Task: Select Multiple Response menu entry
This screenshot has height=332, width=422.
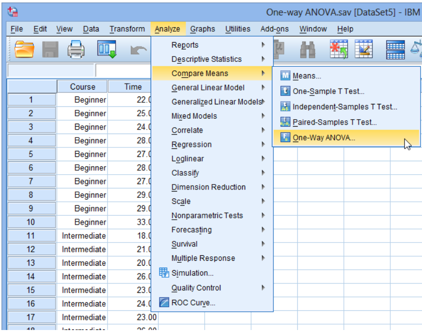Action: 212,258
